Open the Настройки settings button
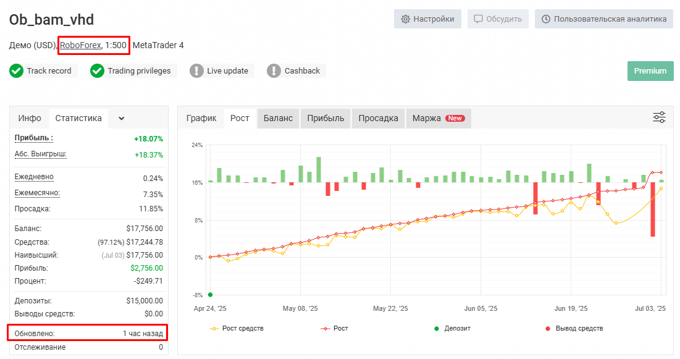Image resolution: width=680 pixels, height=359 pixels. [427, 19]
